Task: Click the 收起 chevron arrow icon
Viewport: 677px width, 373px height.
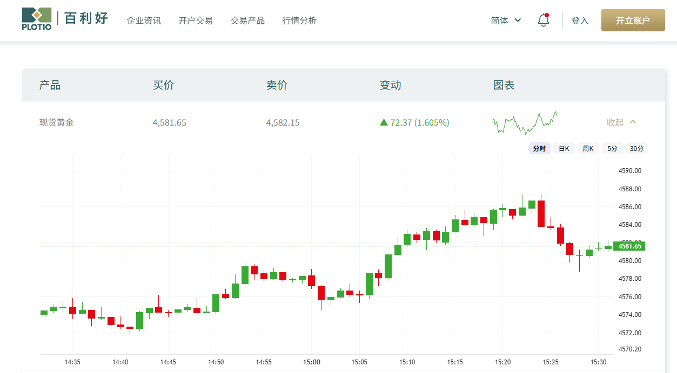Action: [633, 122]
